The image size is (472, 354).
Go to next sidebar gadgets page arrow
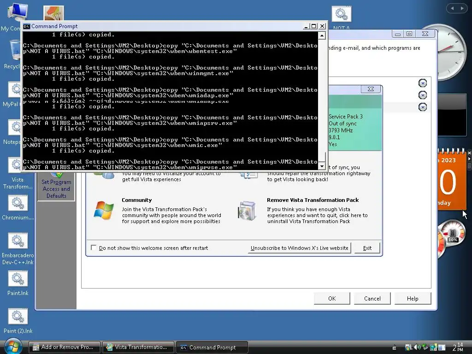[x=462, y=8]
